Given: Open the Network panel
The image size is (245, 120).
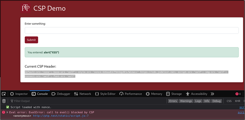Looking at the screenshot, I should 83,94.
